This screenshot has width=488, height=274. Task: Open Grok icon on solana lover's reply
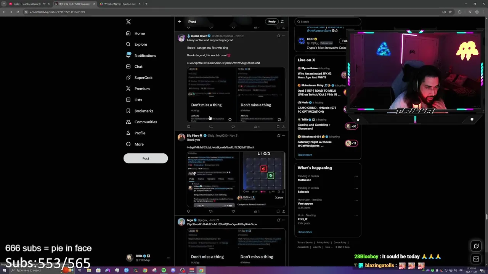click(279, 36)
